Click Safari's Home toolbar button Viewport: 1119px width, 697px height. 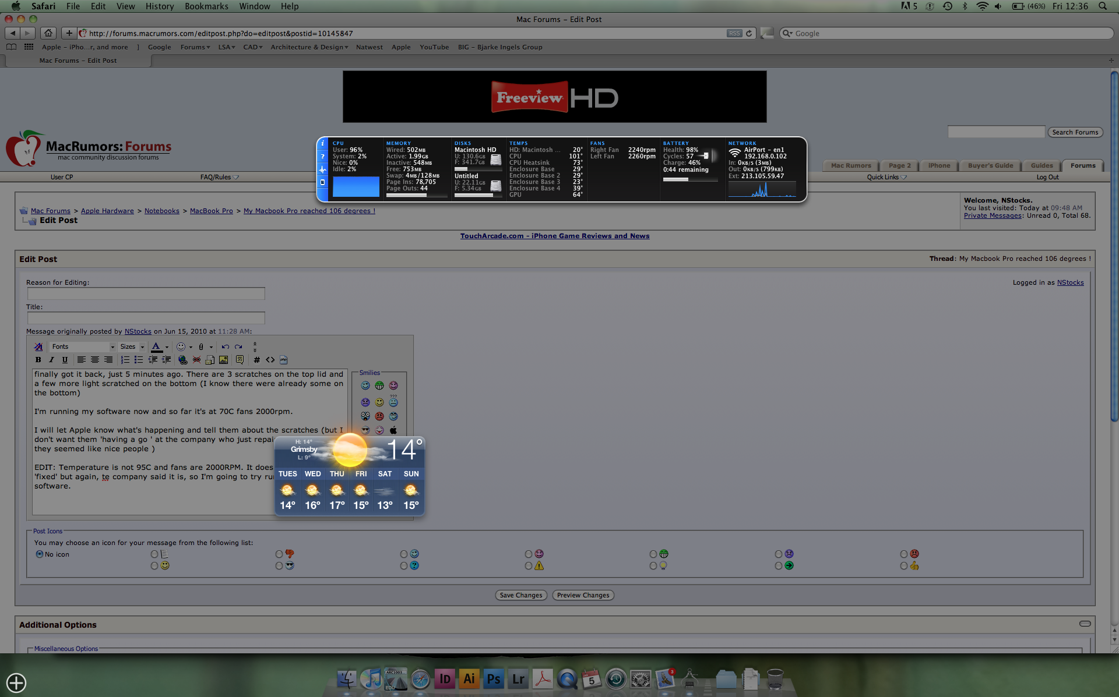pyautogui.click(x=49, y=33)
